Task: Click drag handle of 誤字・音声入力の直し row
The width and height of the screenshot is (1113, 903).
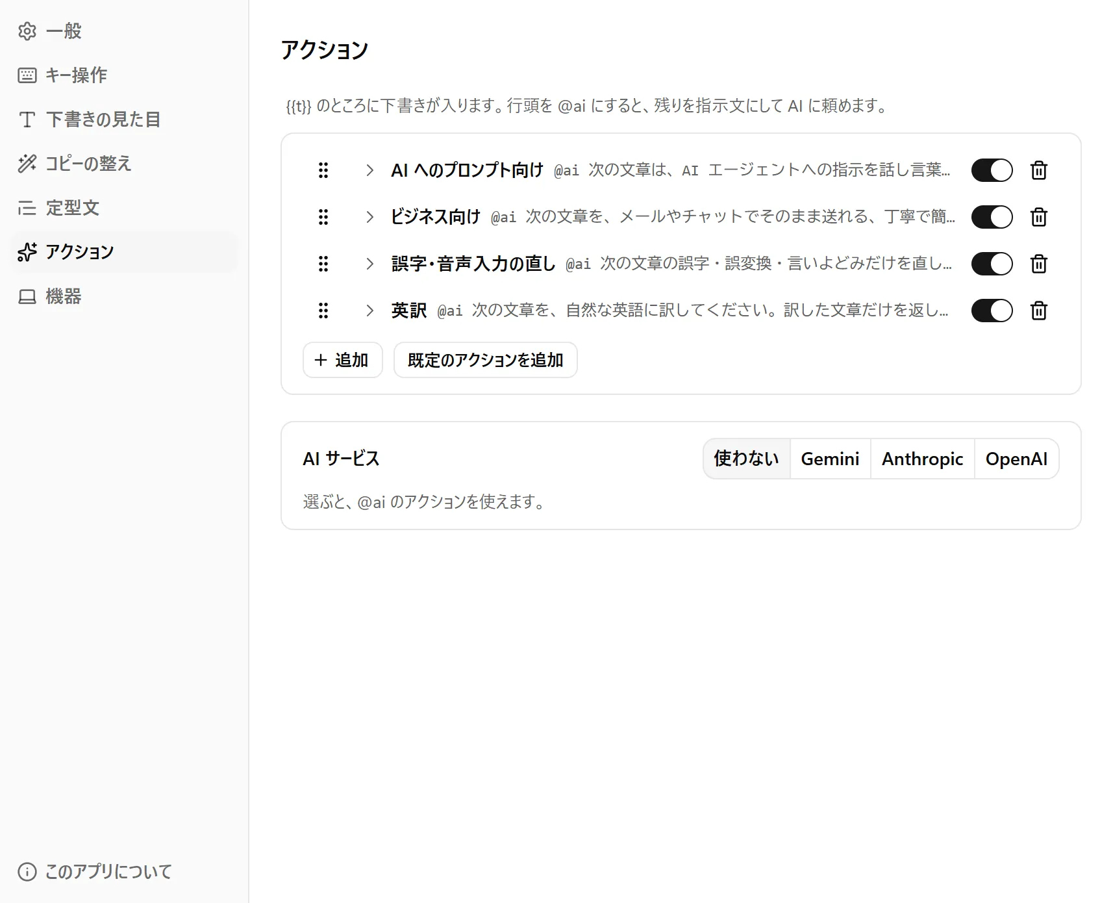Action: tap(323, 264)
